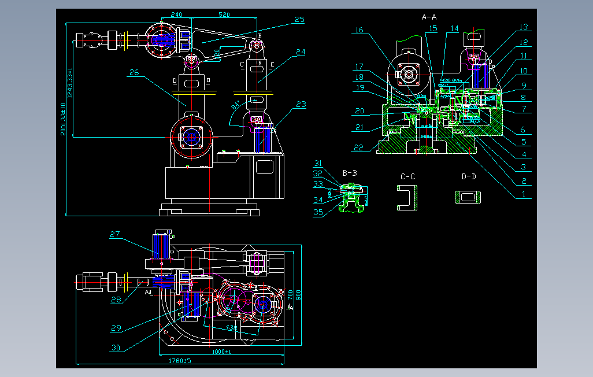Click part callout number 17
593x377 pixels.
click(x=359, y=66)
